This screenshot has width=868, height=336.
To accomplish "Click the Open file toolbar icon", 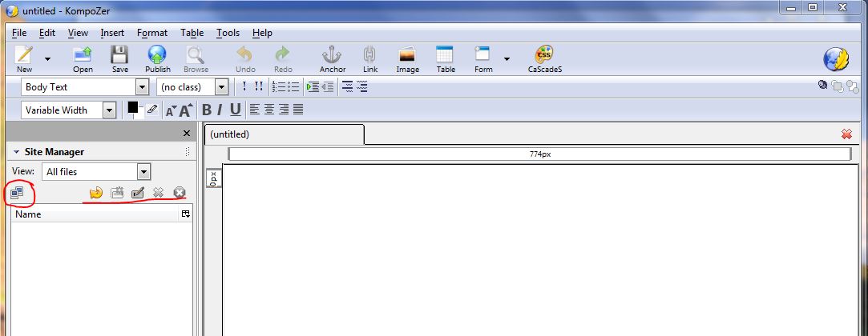I will pyautogui.click(x=83, y=59).
